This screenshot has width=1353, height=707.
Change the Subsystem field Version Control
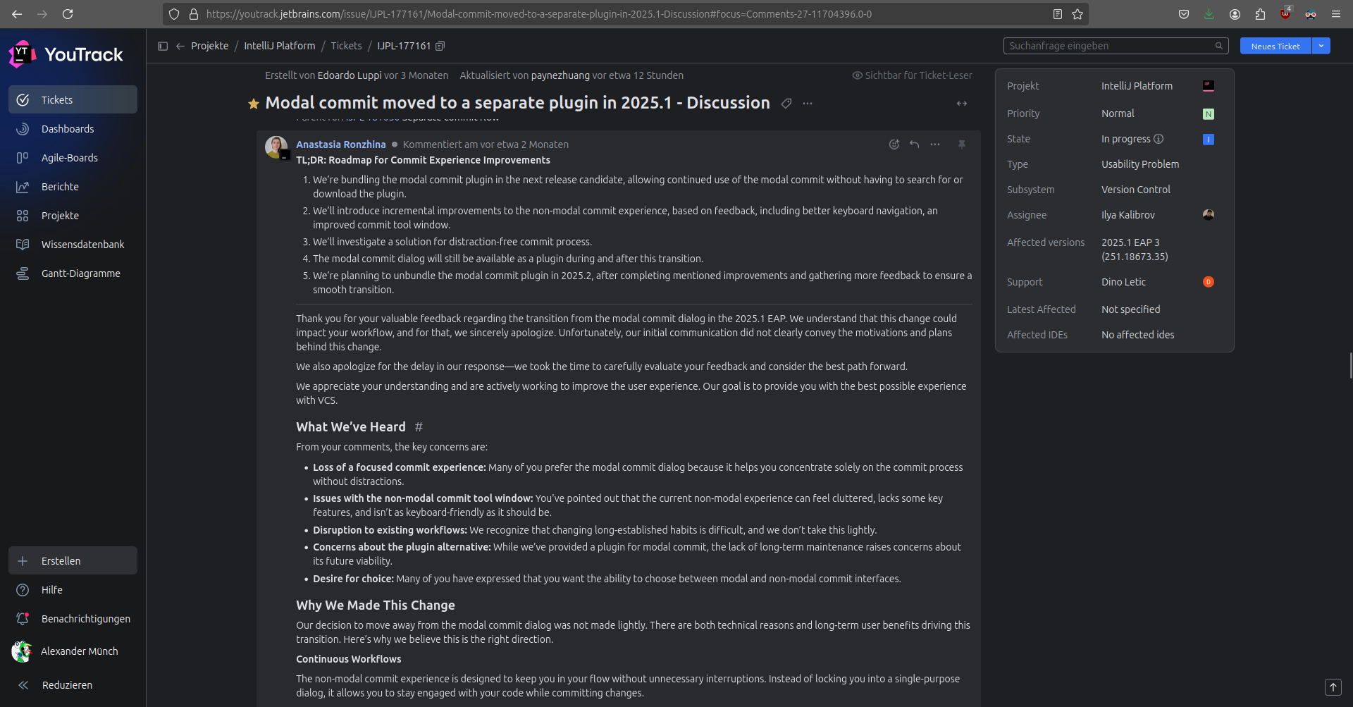coord(1135,190)
